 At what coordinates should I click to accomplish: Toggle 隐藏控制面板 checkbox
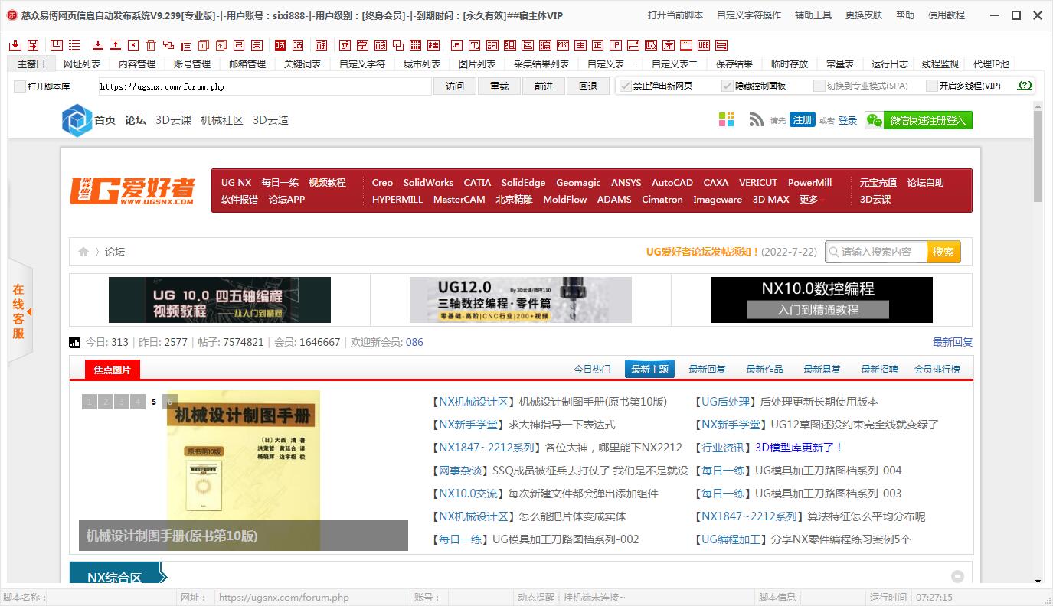(728, 86)
